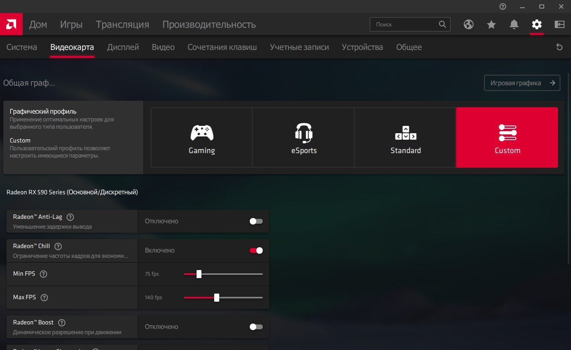Click the Поиск search field
The width and height of the screenshot is (571, 350).
click(404, 25)
